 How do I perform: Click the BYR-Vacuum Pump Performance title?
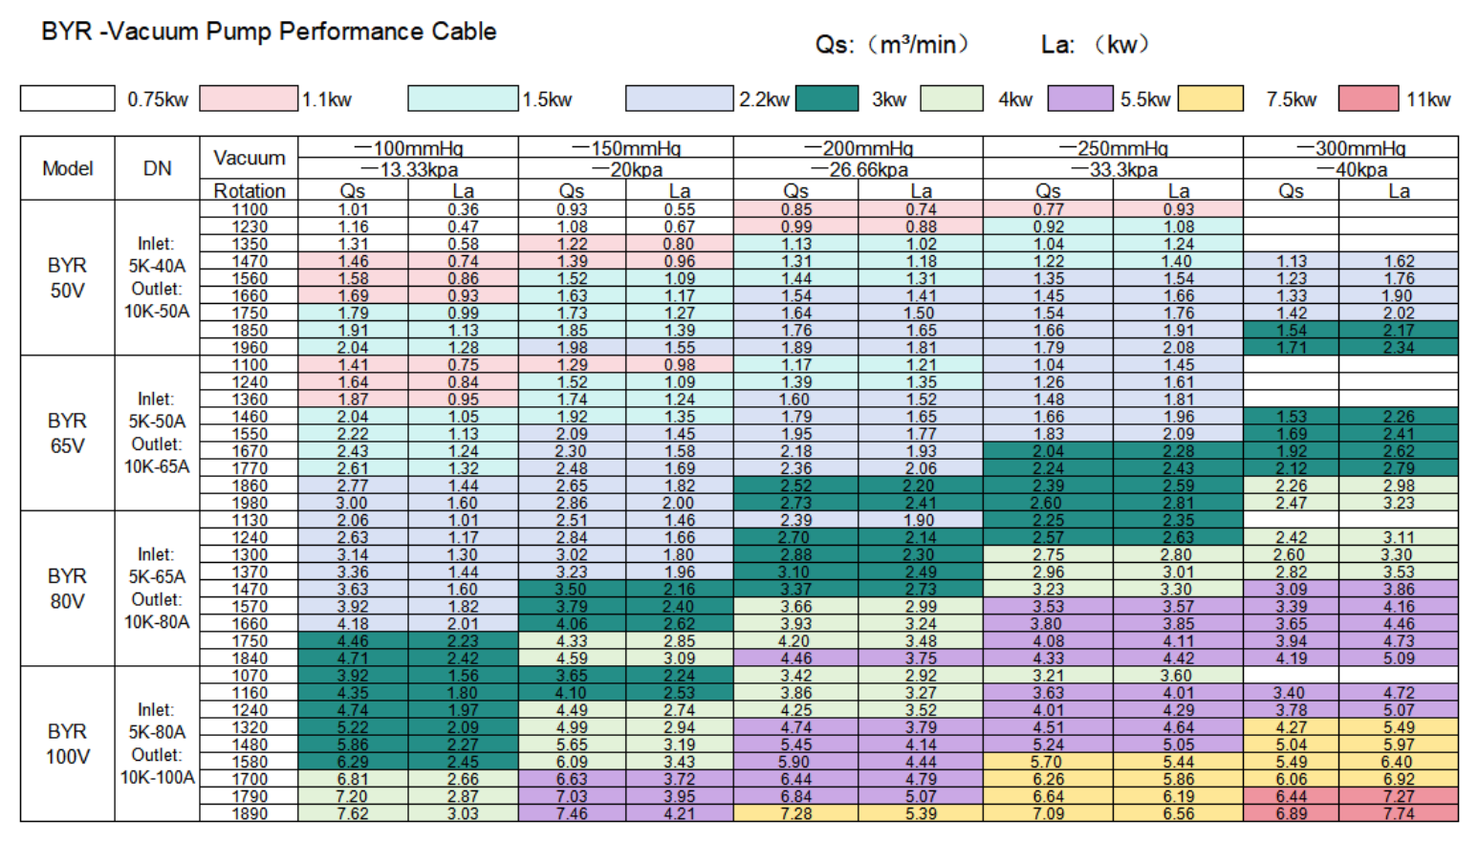click(x=269, y=32)
